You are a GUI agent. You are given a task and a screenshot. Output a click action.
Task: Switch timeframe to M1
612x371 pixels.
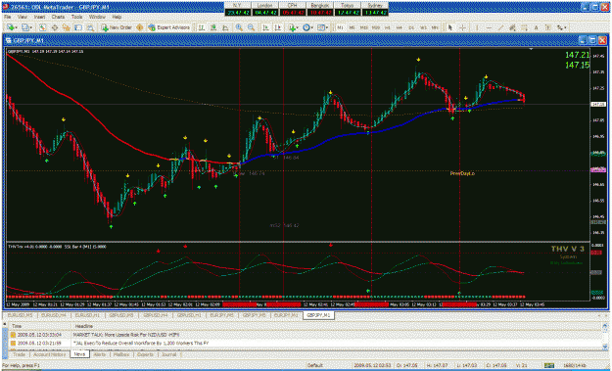click(x=341, y=27)
